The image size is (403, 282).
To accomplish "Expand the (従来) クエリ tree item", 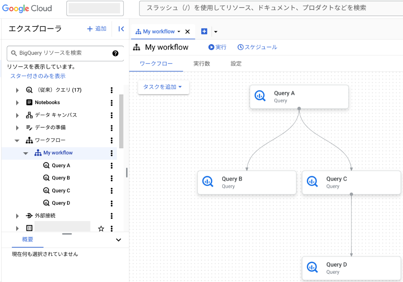I will [17, 90].
